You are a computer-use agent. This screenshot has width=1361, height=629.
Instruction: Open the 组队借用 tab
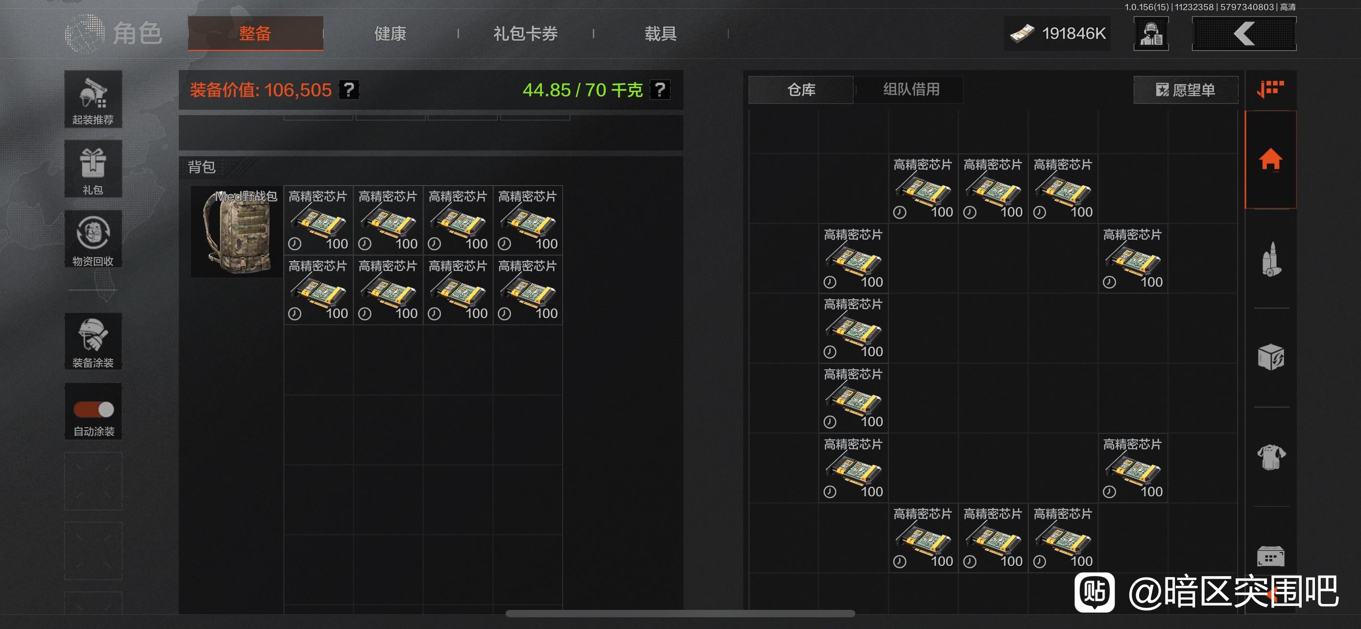[x=911, y=89]
